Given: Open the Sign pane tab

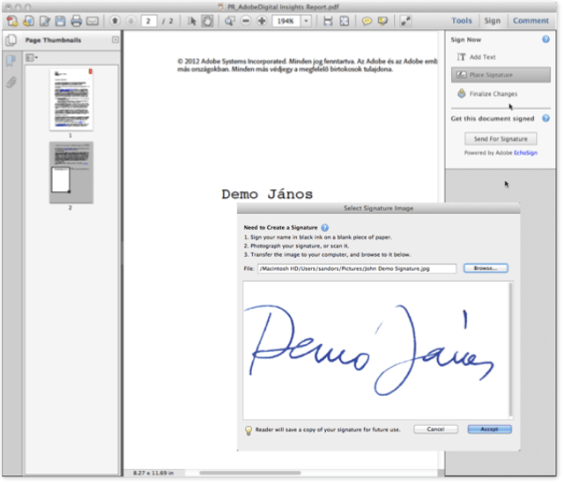Looking at the screenshot, I should pyautogui.click(x=492, y=21).
